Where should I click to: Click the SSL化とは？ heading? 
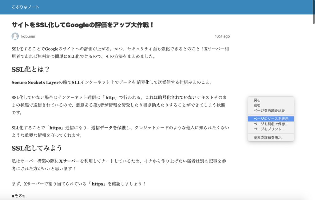tap(30, 69)
